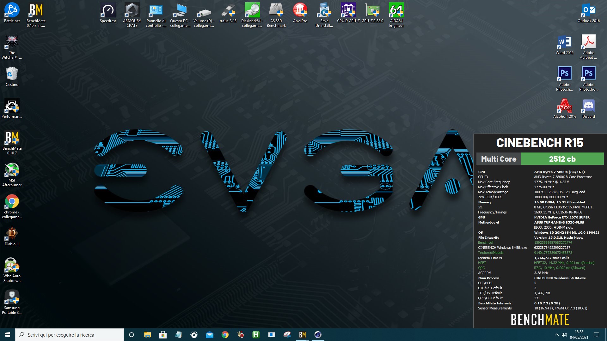Open File Explorer from the taskbar
Screen dimensions: 607x341
(147, 335)
